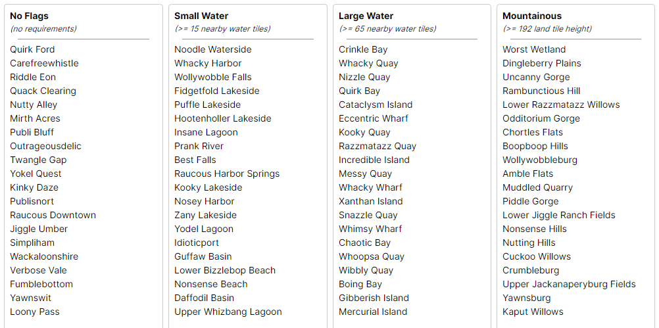Select Upper Jackanaperyburg Fields entry

pos(569,285)
